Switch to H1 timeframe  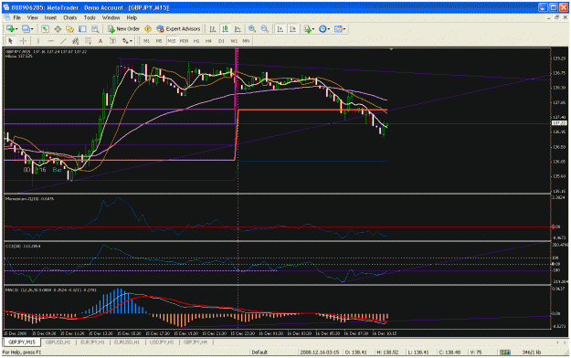coord(196,41)
